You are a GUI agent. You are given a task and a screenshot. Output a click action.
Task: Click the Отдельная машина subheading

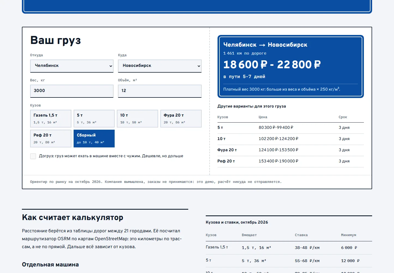pyautogui.click(x=50, y=265)
